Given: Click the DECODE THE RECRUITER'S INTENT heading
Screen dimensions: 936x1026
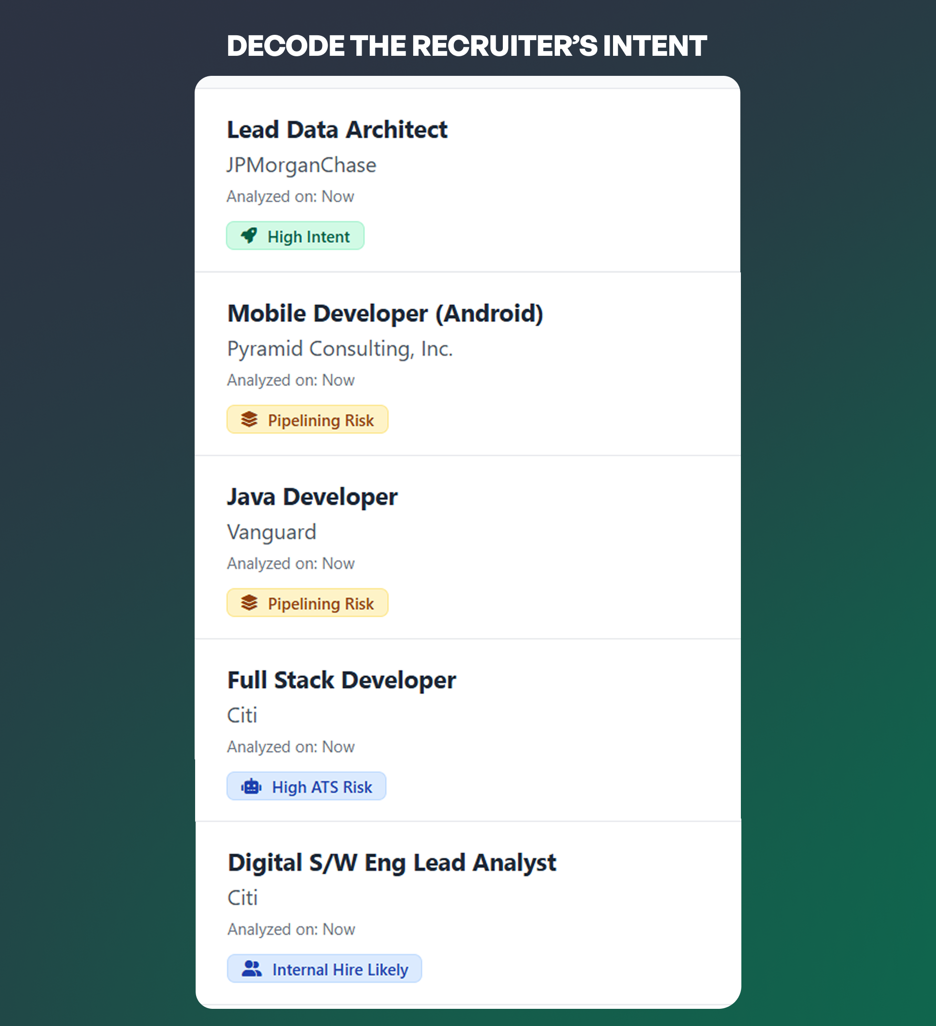Looking at the screenshot, I should [x=467, y=46].
